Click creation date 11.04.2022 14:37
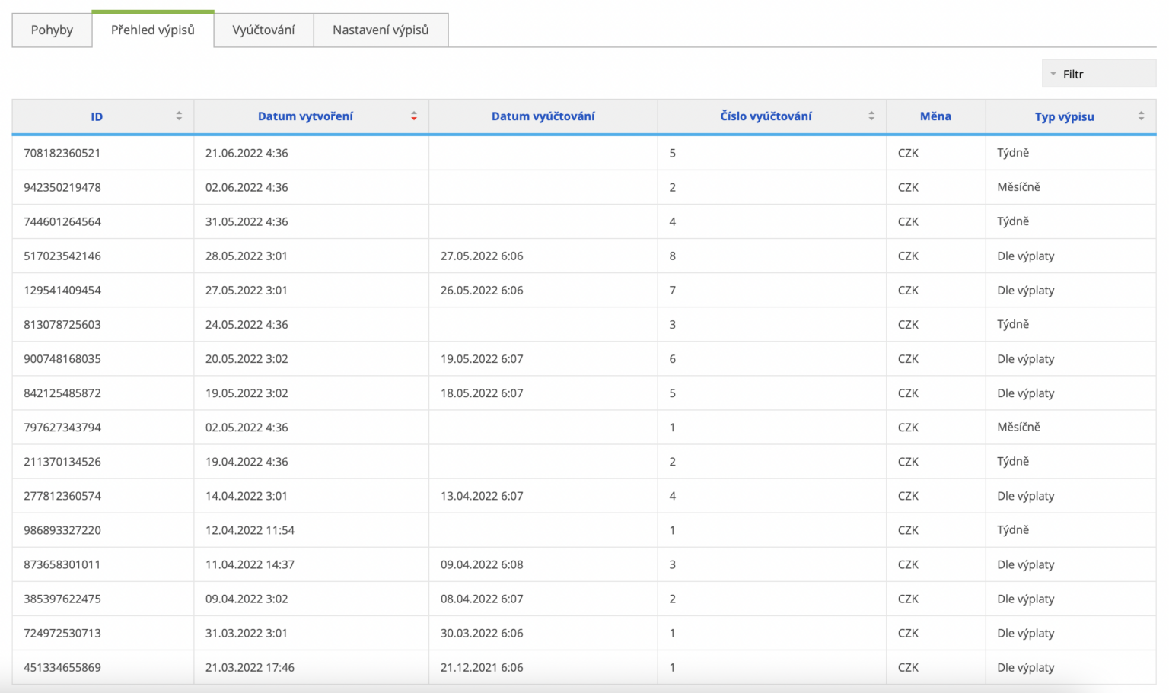Screen dimensions: 1169x693 (250, 564)
